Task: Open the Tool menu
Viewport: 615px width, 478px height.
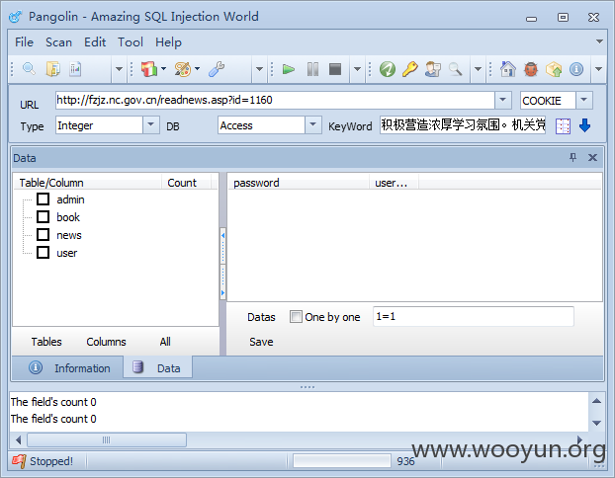Action: (131, 42)
